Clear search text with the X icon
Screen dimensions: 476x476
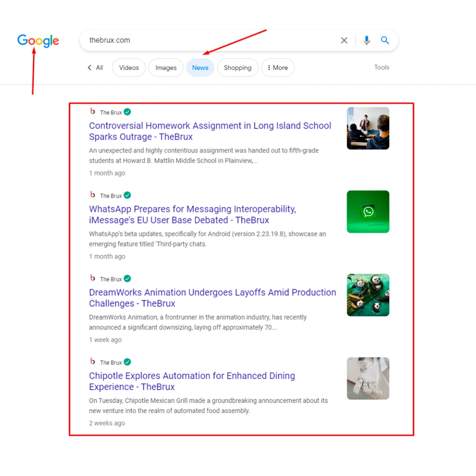point(344,40)
